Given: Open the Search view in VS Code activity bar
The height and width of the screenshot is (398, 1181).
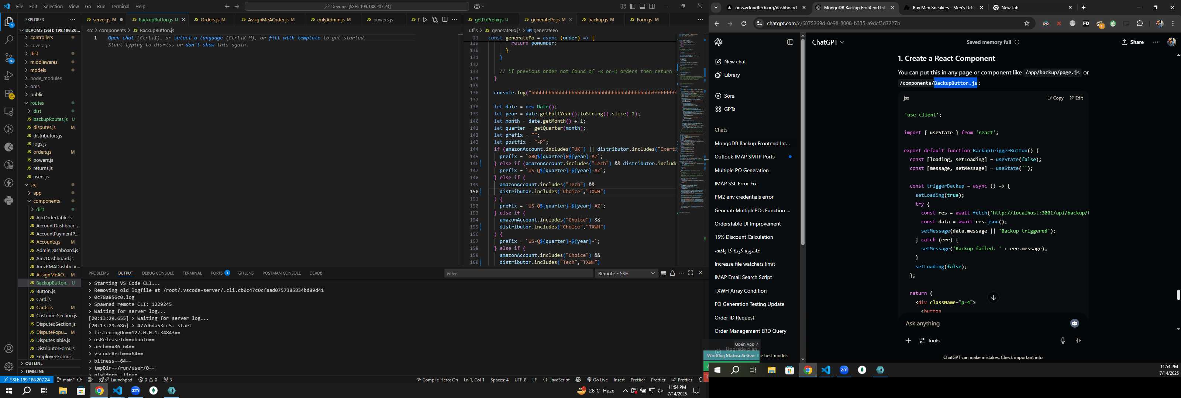Looking at the screenshot, I should (9, 40).
